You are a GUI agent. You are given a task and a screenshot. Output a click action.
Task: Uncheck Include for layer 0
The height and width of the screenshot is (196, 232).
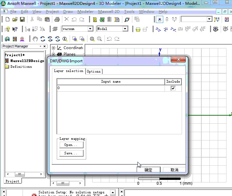tap(173, 88)
